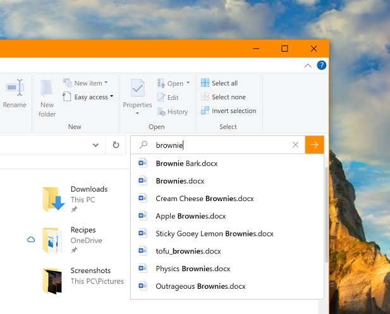Select Cream Cheese Brownies.docx suggestion

(x=204, y=198)
